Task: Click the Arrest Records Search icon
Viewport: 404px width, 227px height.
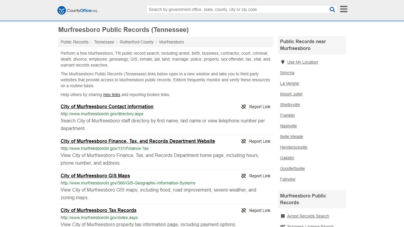Action: (x=283, y=216)
